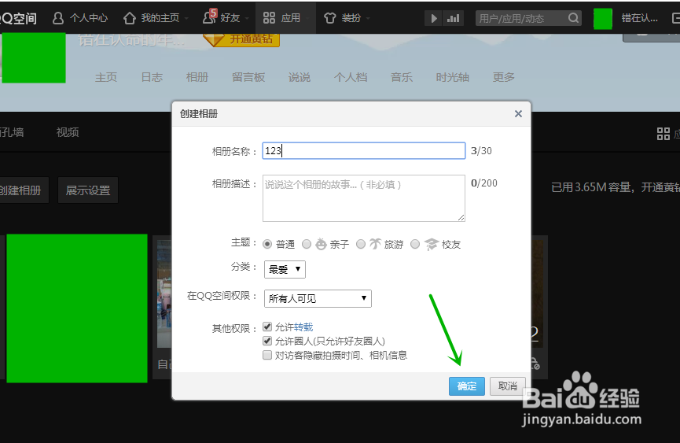Viewport: 680px width, 443px height.
Task: Click the music play icon in top bar
Action: click(x=433, y=18)
